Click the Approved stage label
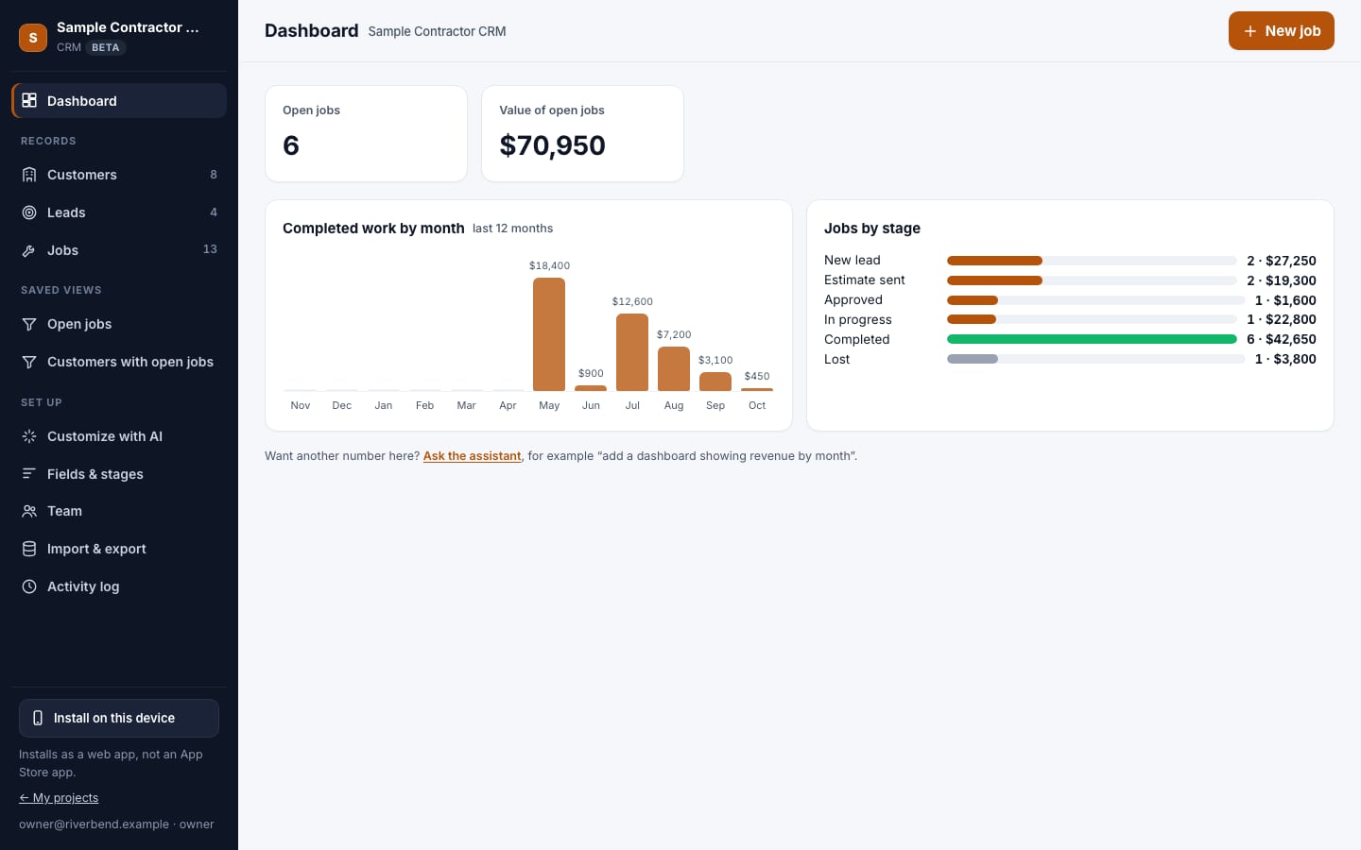1361x850 pixels. pos(853,299)
